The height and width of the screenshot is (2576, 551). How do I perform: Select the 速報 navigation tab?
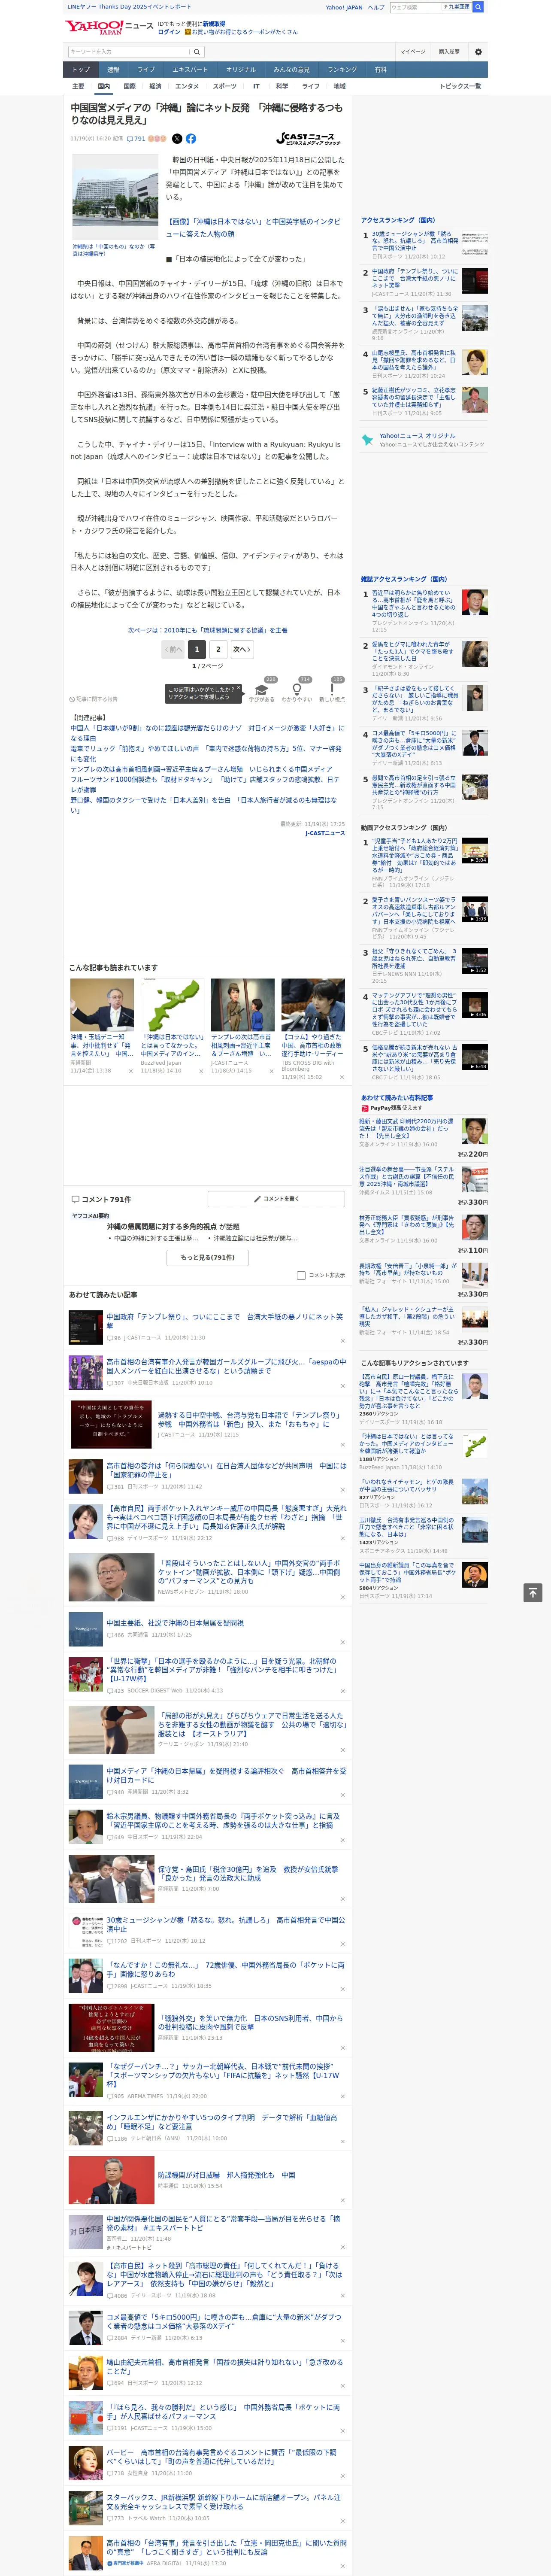click(113, 69)
